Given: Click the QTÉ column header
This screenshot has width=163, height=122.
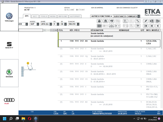Looking at the screenshot, I should click(x=142, y=30).
